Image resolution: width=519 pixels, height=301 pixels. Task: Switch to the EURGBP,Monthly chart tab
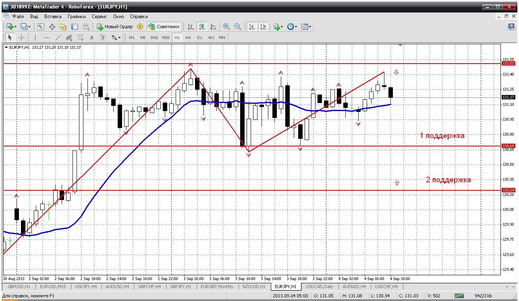pyautogui.click(x=218, y=287)
